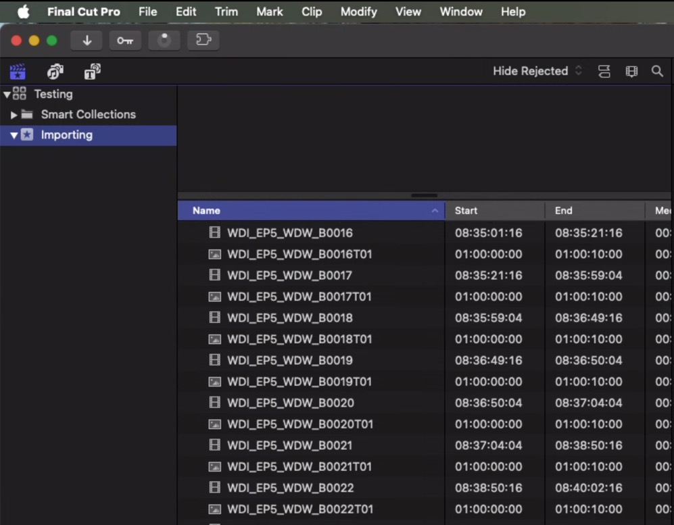Viewport: 674px width, 525px height.
Task: Select still WDI_EP5_WDW_B0018T01
Action: tap(299, 339)
